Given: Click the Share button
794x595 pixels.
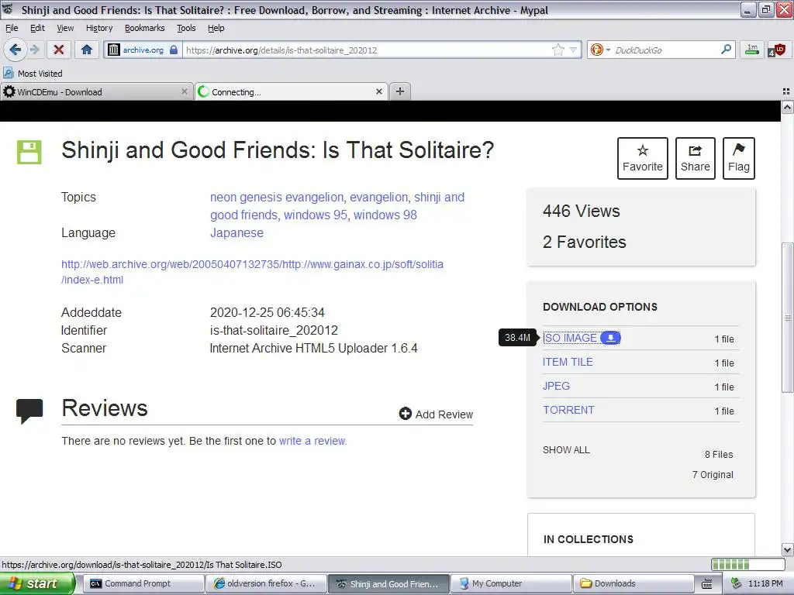Looking at the screenshot, I should pyautogui.click(x=696, y=158).
